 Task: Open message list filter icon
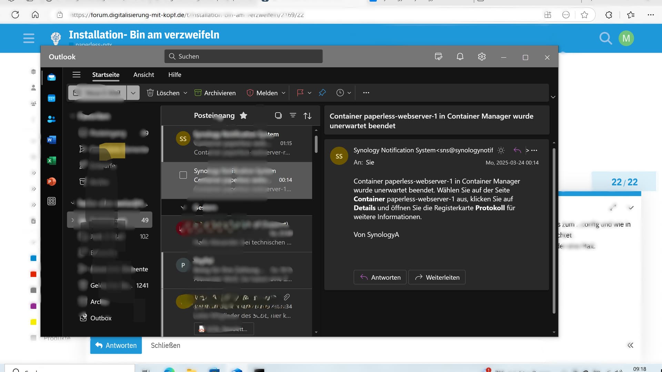[293, 115]
